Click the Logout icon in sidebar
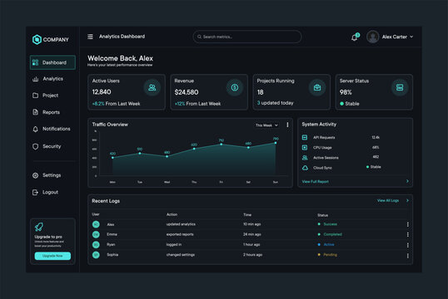This screenshot has height=299, width=448. click(35, 193)
